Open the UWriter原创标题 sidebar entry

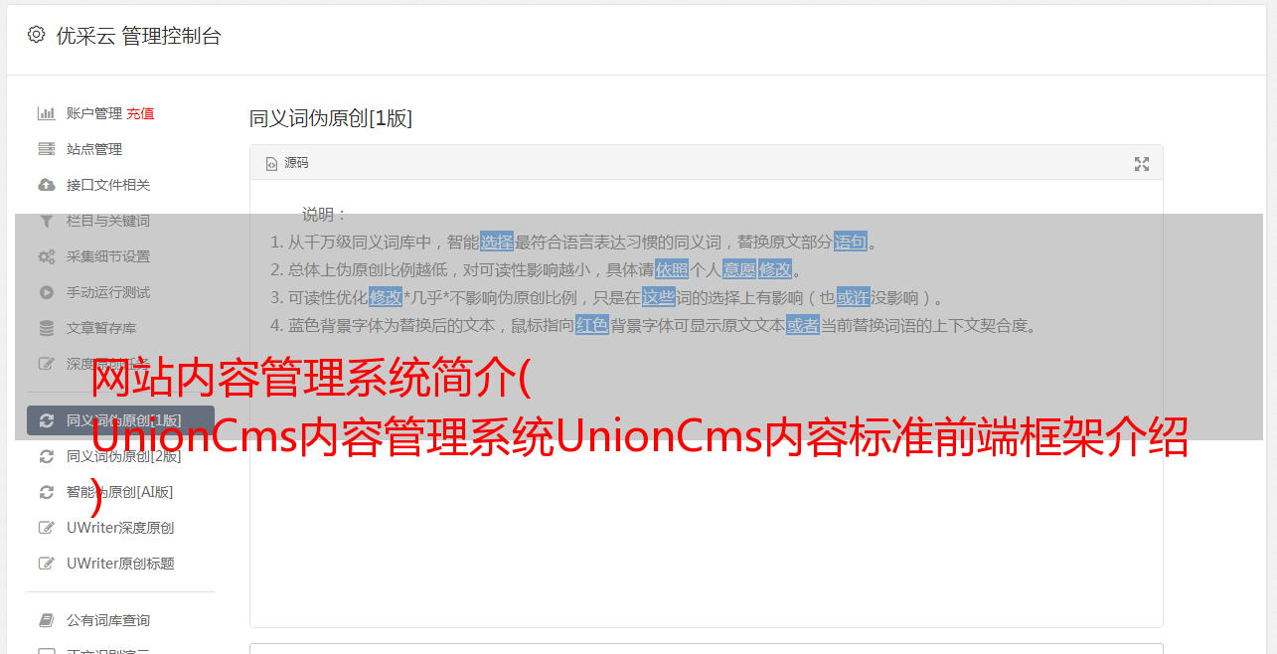120,564
